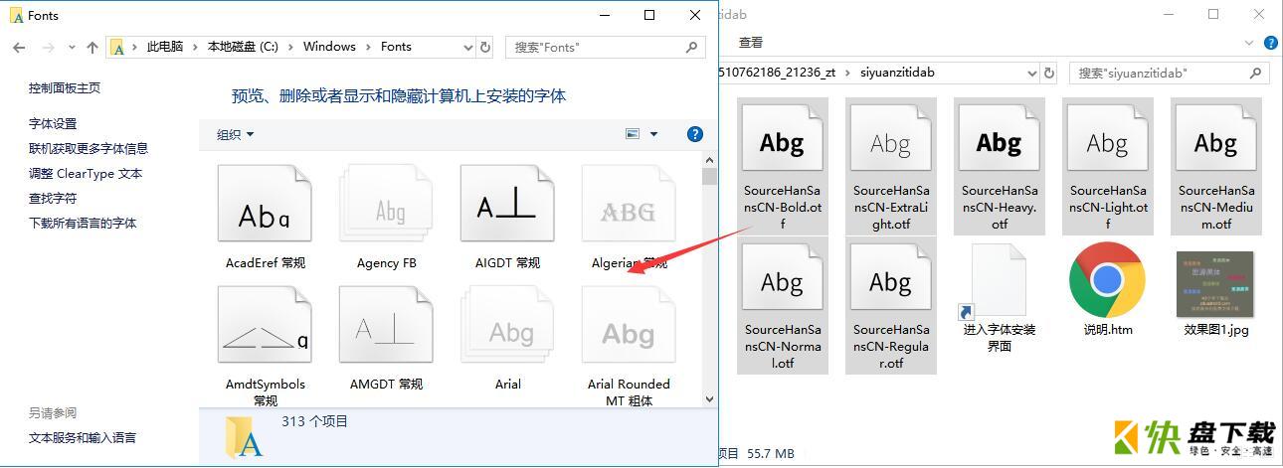
Task: Focus 搜索"siyuanzitidab" search box
Action: point(1171,73)
